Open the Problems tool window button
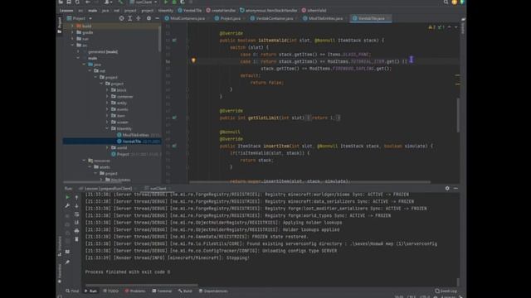The height and width of the screenshot is (298, 531). pyautogui.click(x=135, y=291)
